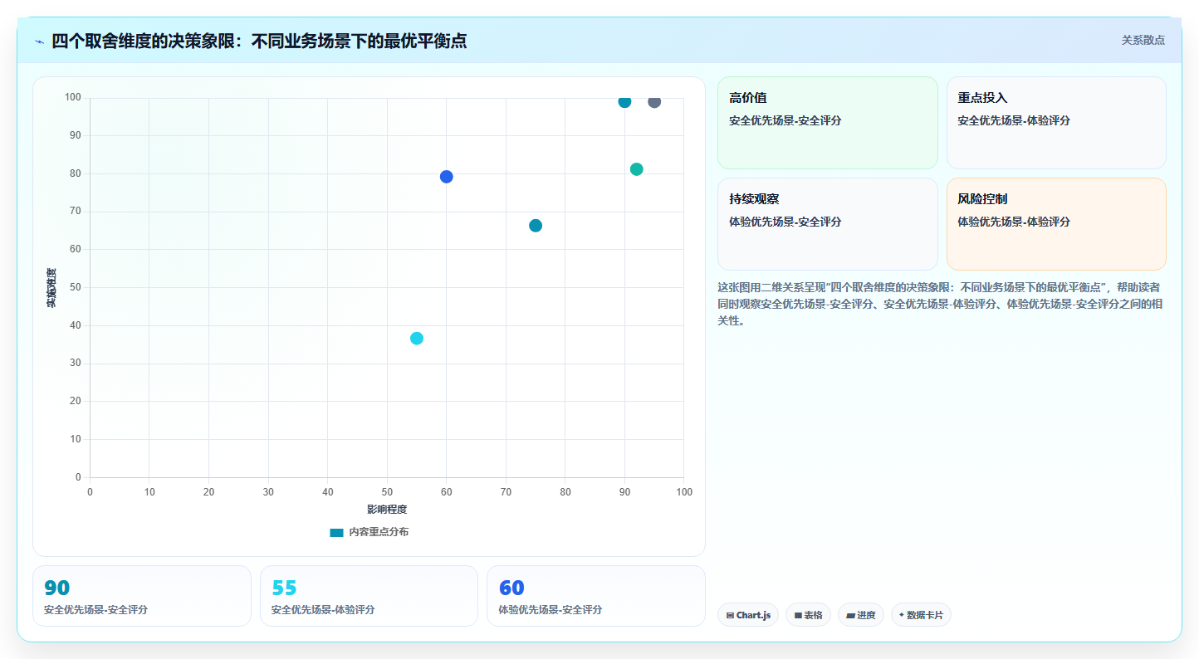Toggle the 内容重点分布 legend swatch
Viewport: 1199px width, 659px height.
pyautogui.click(x=336, y=533)
